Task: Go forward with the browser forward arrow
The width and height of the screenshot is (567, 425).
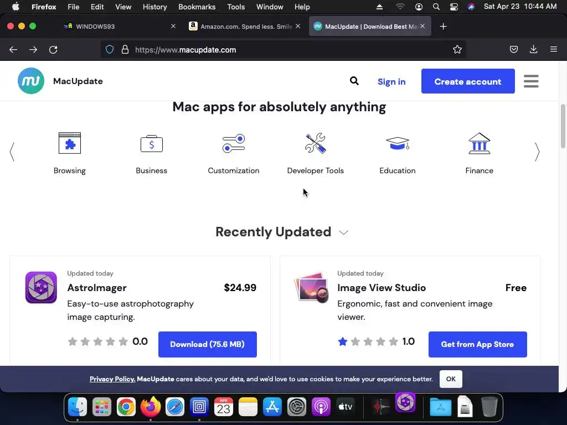Action: point(33,49)
